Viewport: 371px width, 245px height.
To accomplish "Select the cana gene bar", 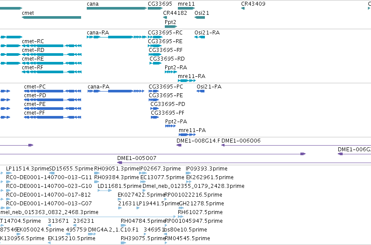I will point(117,8).
